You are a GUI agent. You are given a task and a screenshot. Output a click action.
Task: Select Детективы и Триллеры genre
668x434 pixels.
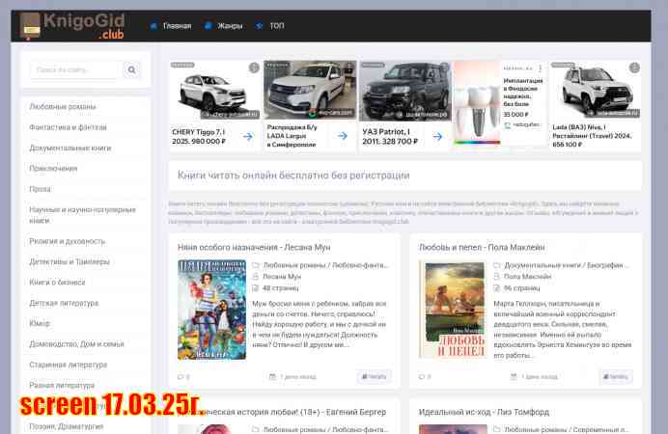[70, 261]
